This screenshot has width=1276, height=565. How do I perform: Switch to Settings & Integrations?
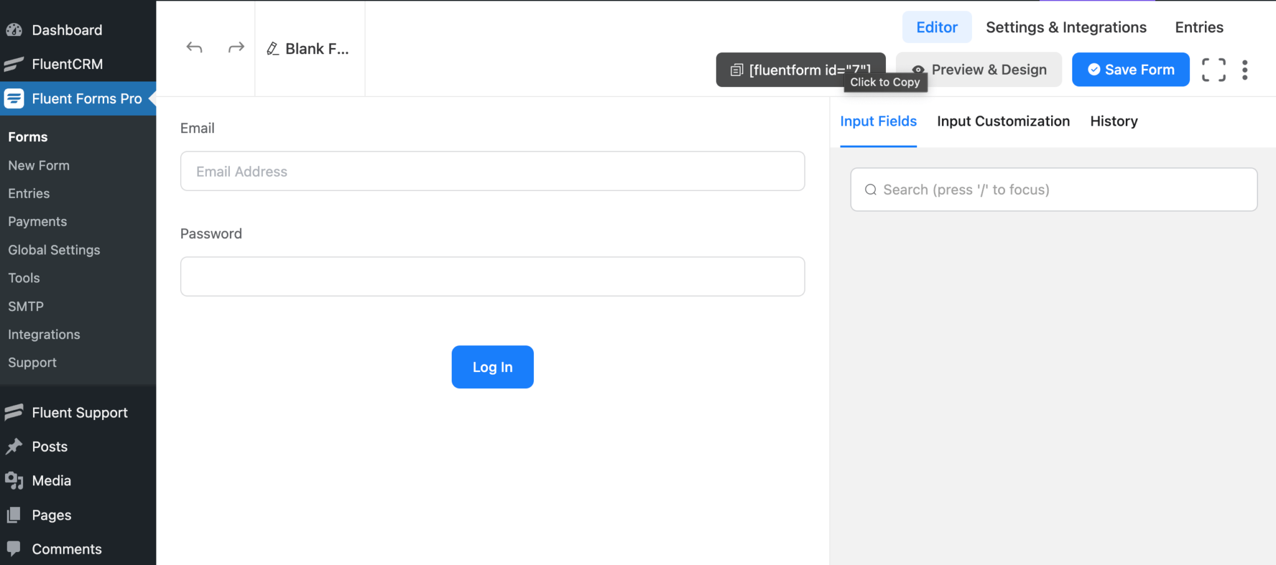(x=1066, y=27)
